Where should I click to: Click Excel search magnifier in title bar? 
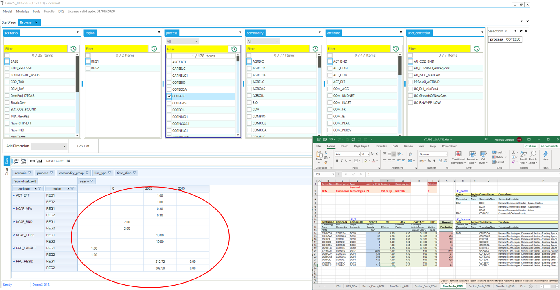(x=486, y=140)
